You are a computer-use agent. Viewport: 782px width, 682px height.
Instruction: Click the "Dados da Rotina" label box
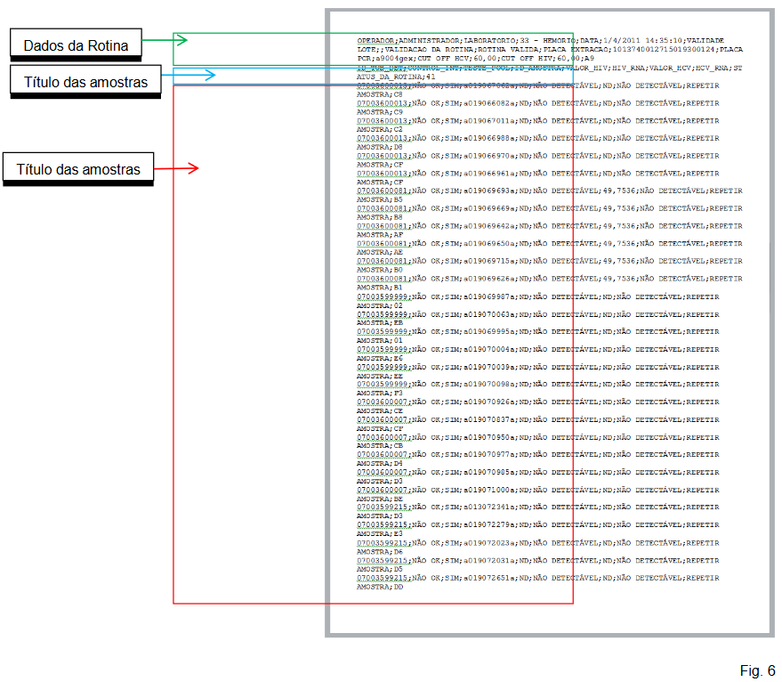coord(76,45)
